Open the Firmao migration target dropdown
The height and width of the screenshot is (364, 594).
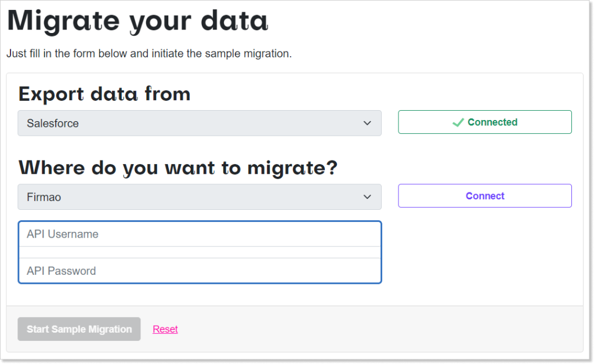tap(200, 196)
